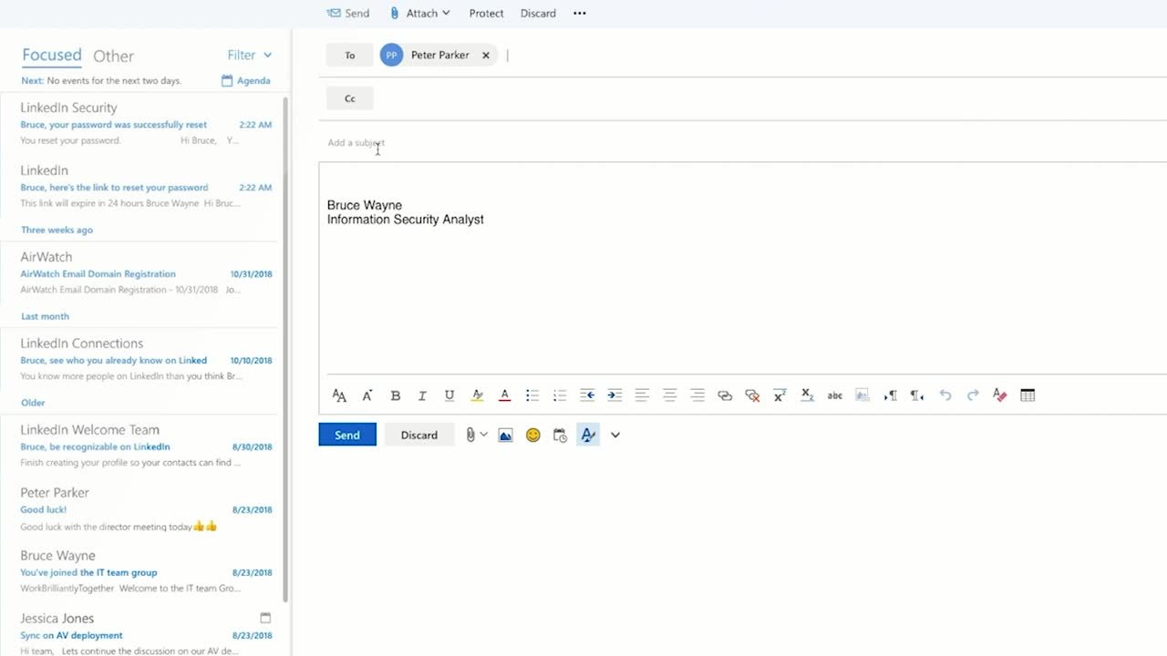Open the Filter dropdown in the inbox
The height and width of the screenshot is (656, 1167).
click(249, 56)
